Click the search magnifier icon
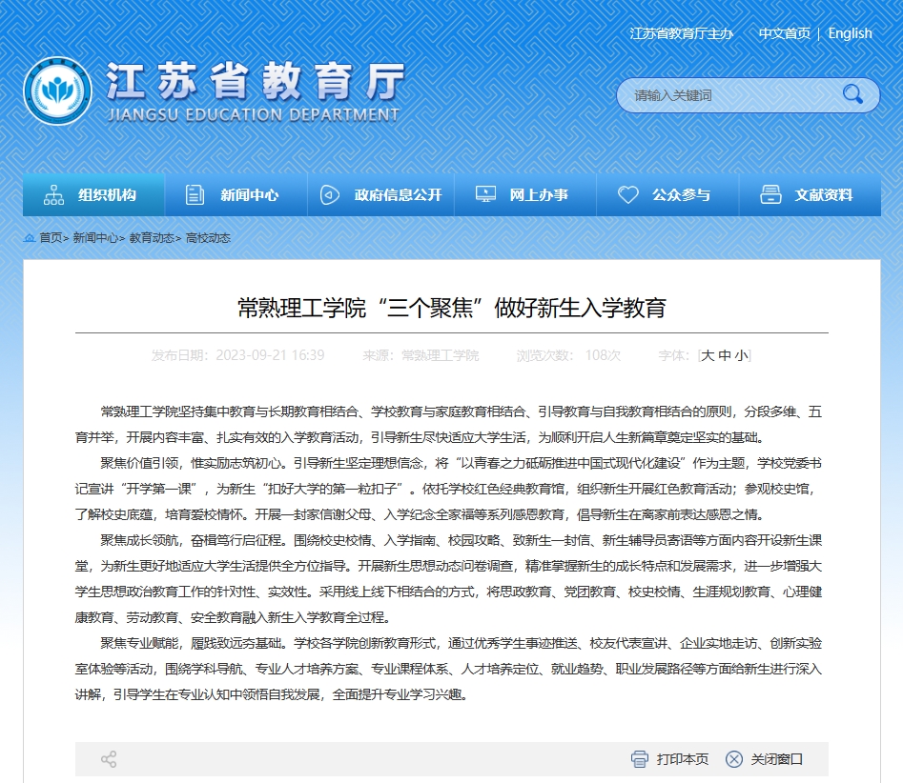The image size is (903, 783). coord(852,94)
